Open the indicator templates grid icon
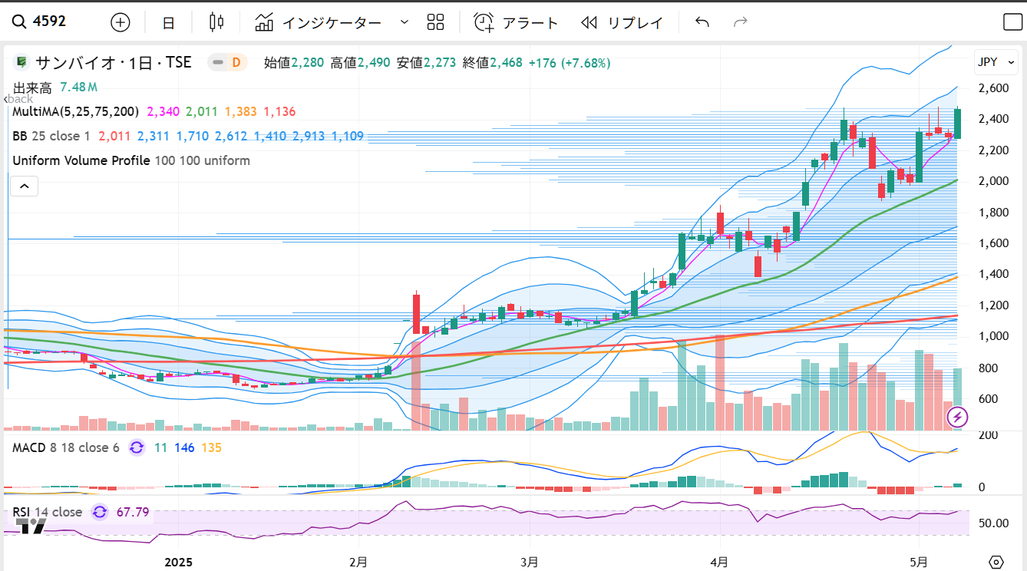 435,22
